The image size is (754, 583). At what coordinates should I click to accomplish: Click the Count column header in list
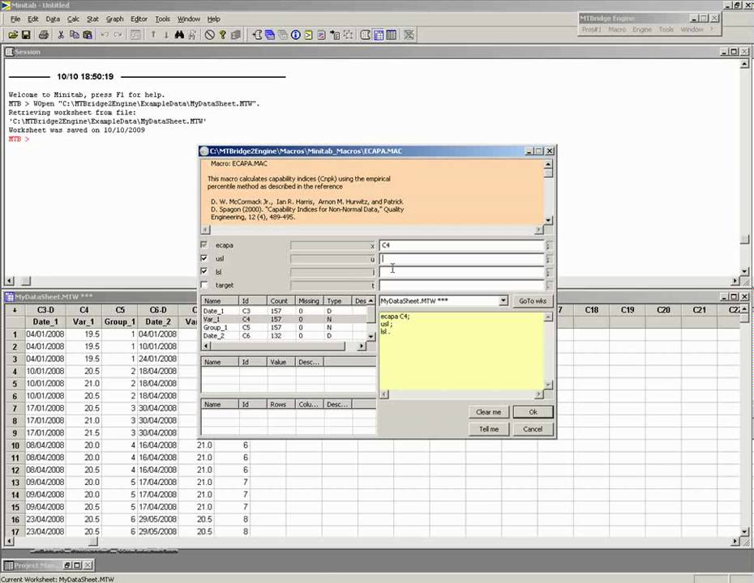coord(279,301)
